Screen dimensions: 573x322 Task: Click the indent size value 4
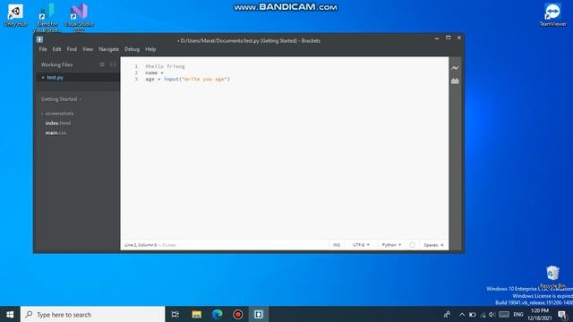441,245
